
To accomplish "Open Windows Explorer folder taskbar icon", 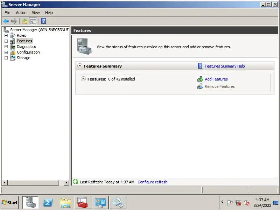I will pyautogui.click(x=65, y=203).
